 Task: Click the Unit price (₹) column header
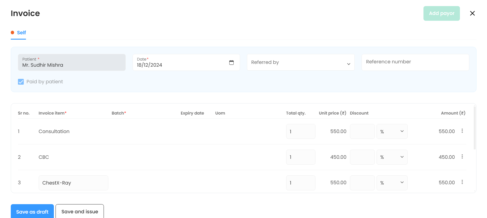point(332,113)
